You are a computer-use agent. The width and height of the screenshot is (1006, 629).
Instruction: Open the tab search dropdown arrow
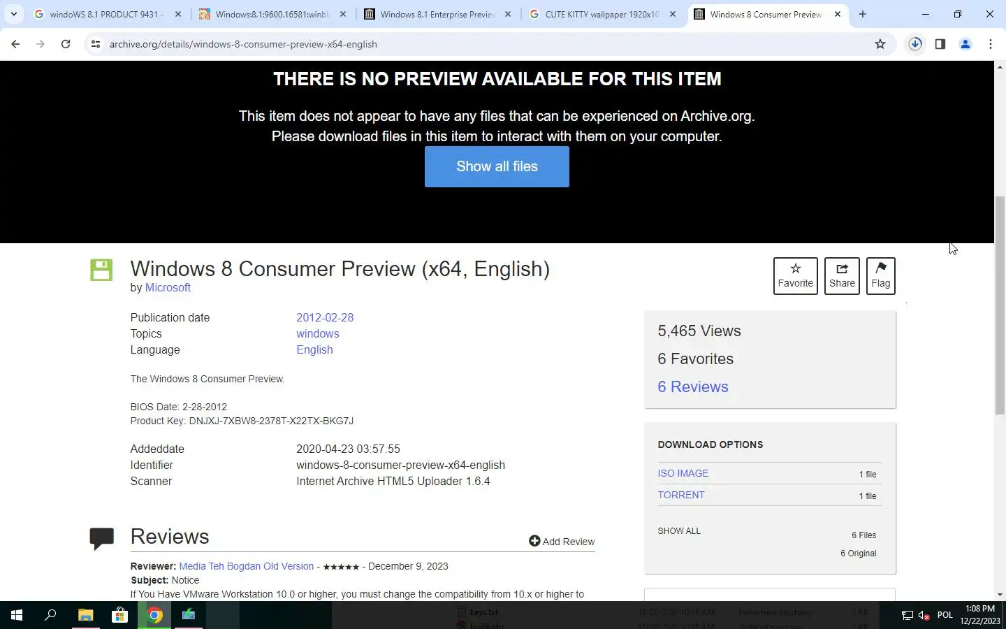pyautogui.click(x=13, y=14)
